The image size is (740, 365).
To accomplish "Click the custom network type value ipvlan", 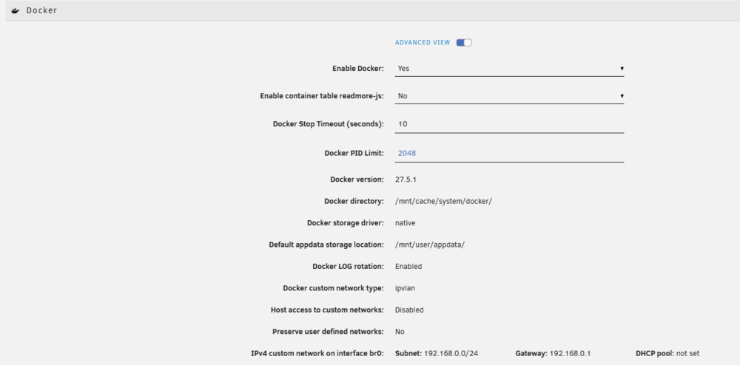I will [405, 288].
